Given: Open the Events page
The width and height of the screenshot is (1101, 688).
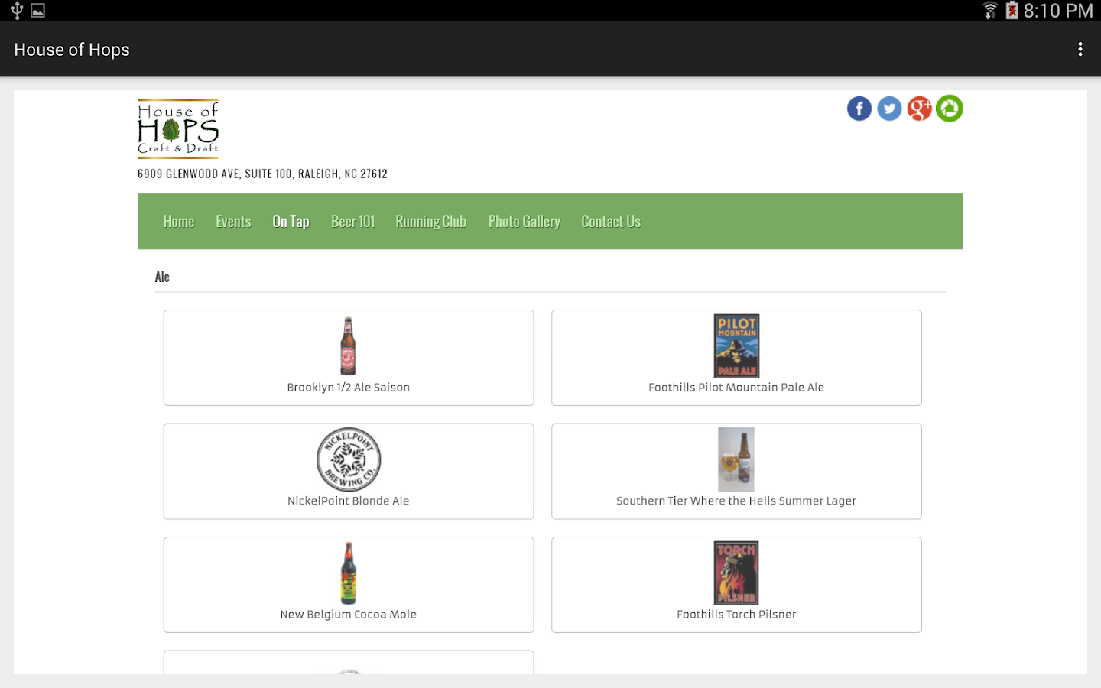Looking at the screenshot, I should pos(233,222).
